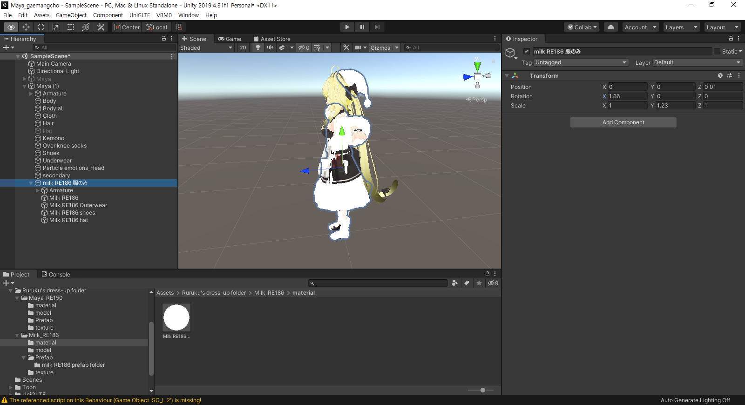This screenshot has width=745, height=405.
Task: Open Gizmos dropdown arrow
Action: 397,47
